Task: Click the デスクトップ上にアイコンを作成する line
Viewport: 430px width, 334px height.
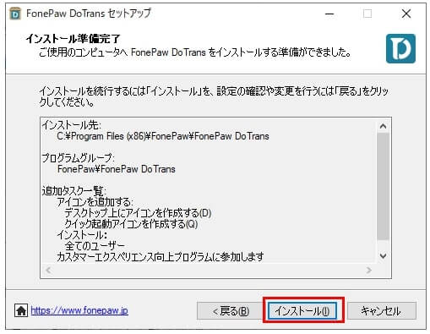Action: click(x=138, y=213)
